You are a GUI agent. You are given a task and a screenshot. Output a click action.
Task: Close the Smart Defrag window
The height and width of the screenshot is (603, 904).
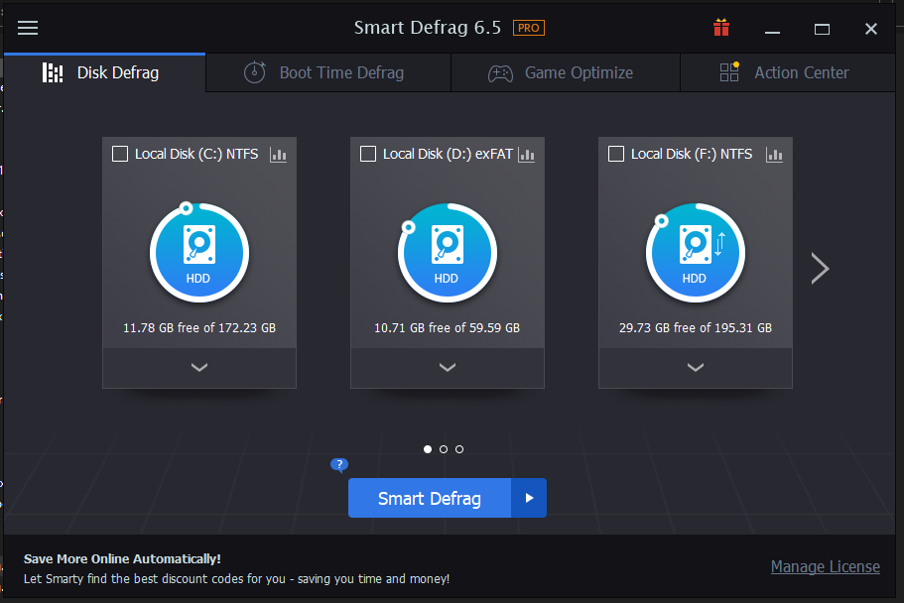click(871, 29)
